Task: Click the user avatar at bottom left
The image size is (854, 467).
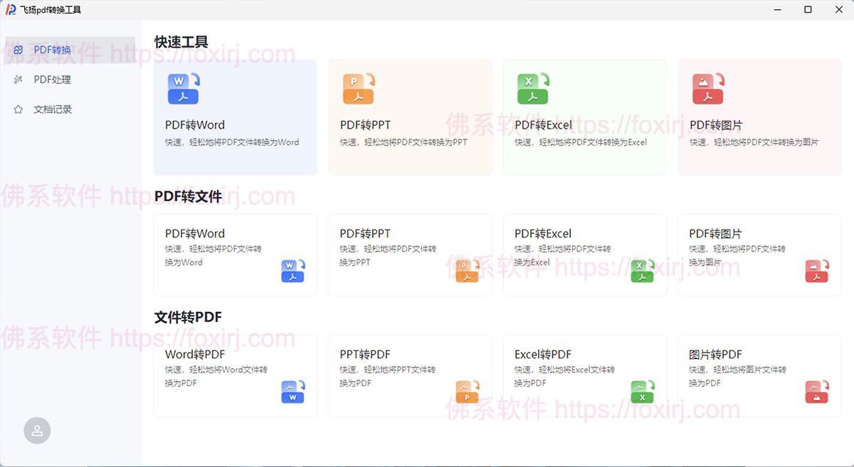Action: click(x=37, y=430)
